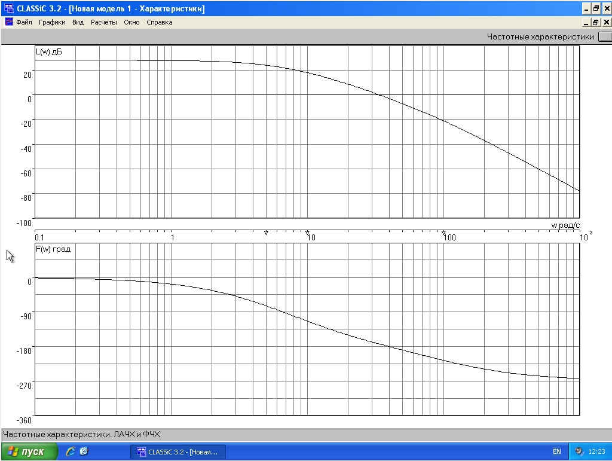Switch to CLASSiC 3.2 taskbar button
The width and height of the screenshot is (612, 461).
tap(178, 452)
